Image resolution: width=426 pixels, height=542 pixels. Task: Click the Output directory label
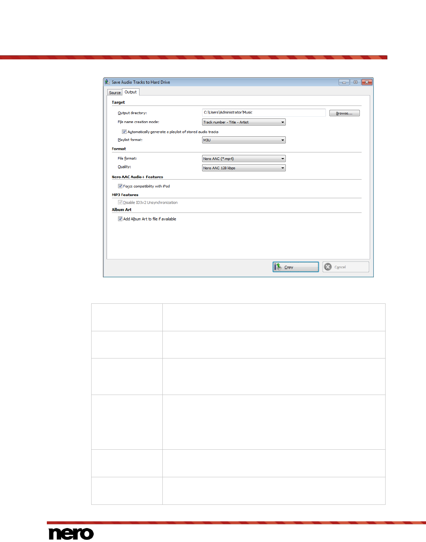[x=132, y=113]
